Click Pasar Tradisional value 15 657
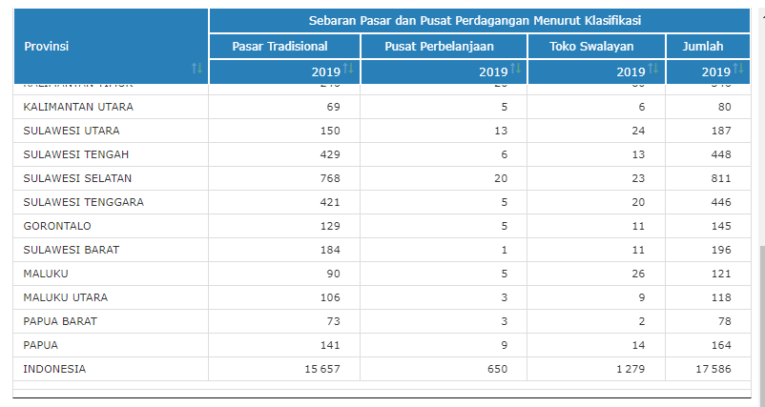The width and height of the screenshot is (765, 407). (322, 369)
